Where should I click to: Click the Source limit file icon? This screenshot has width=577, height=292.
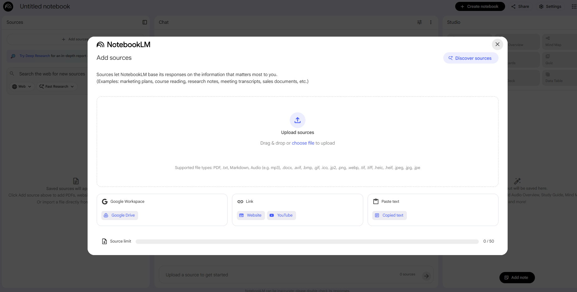105,241
